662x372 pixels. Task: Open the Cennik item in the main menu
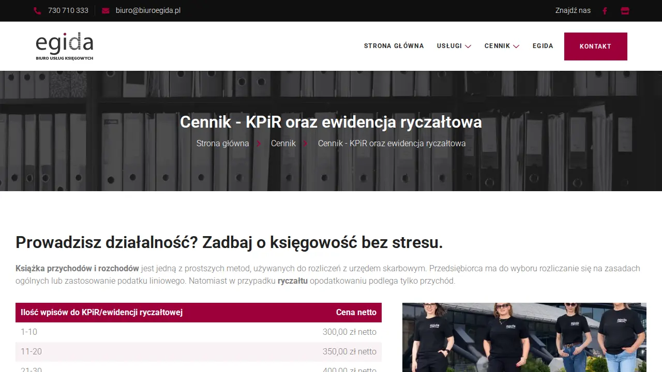498,46
